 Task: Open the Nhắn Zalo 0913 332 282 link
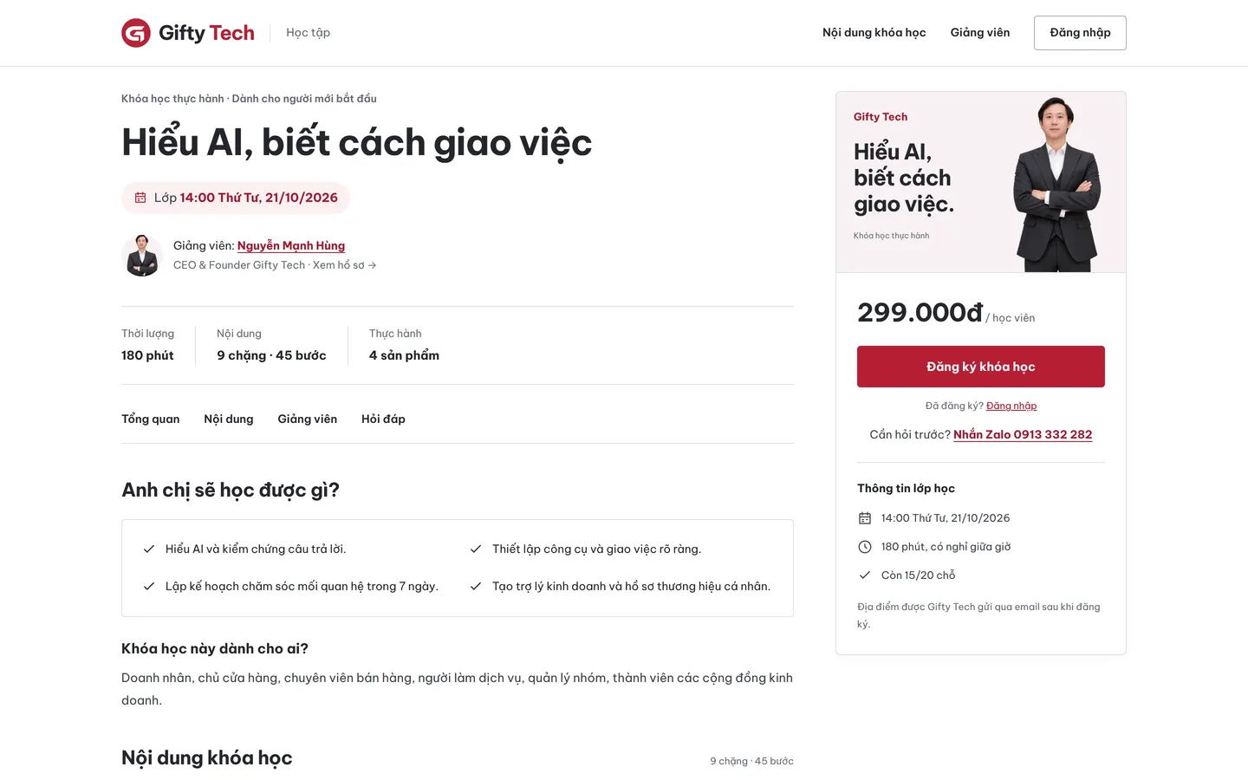(1023, 435)
